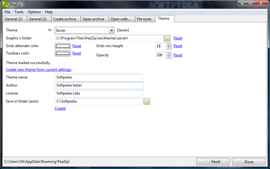Increase the Opacity value

coord(169,54)
